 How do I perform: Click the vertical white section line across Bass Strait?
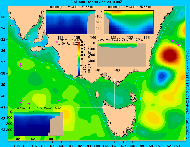(x=115, y=94)
